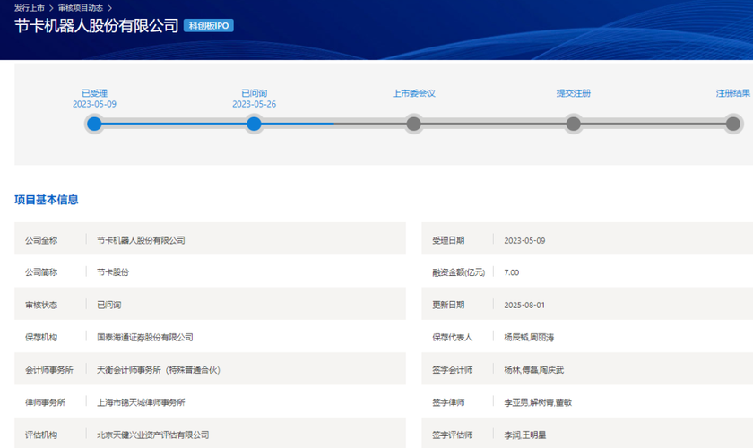Click the 公司简称 field label
753x448 pixels.
[41, 272]
